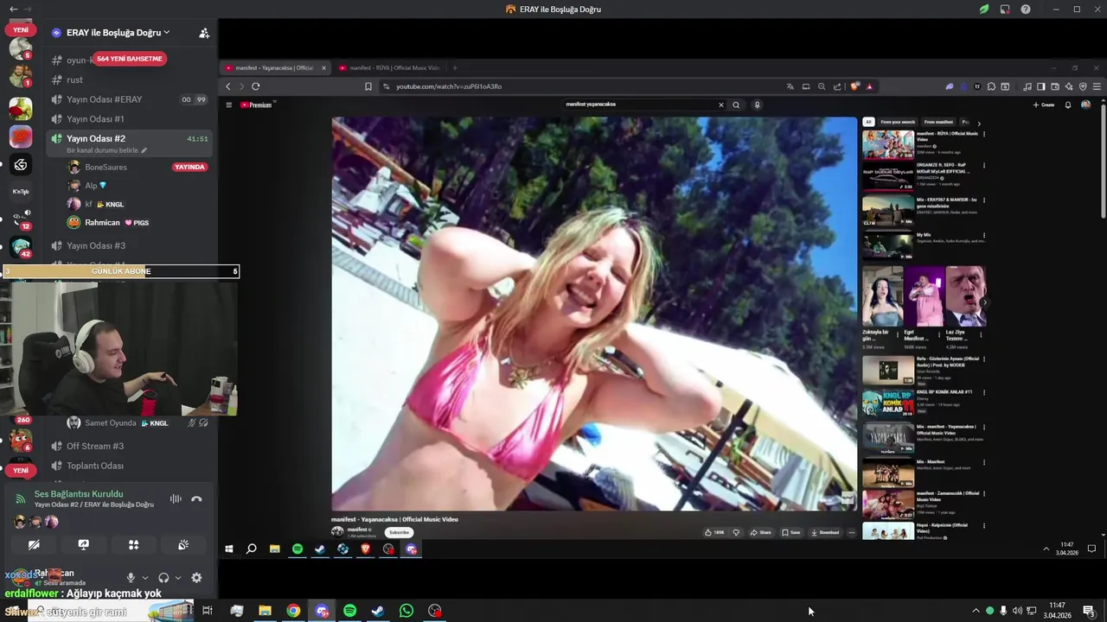
Task: Clear the YouTube search text
Action: coord(720,105)
